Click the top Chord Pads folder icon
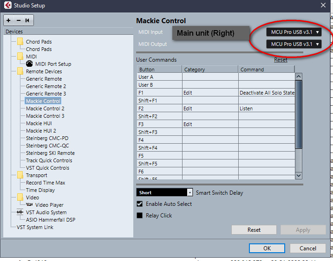The height and width of the screenshot is (261, 333). pos(20,41)
